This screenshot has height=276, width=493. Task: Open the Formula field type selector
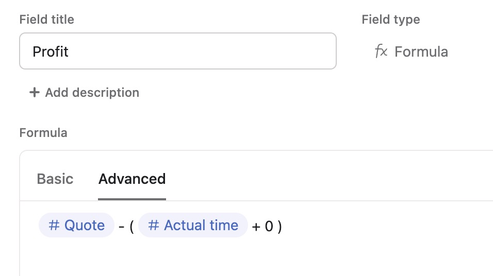pos(412,51)
